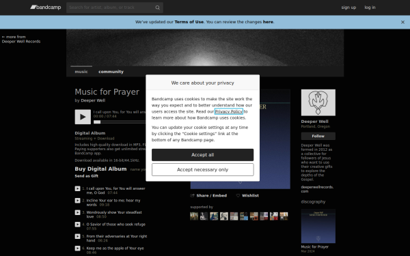Open track title 'I call upon You, for You will answer'

(115, 190)
